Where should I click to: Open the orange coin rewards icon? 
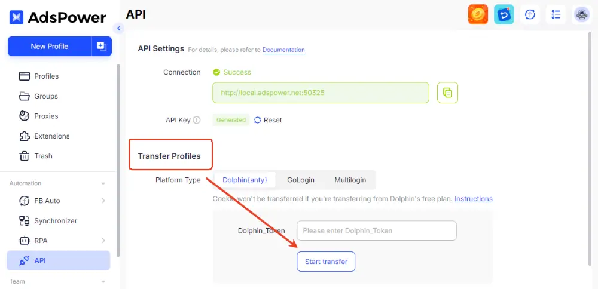point(478,14)
